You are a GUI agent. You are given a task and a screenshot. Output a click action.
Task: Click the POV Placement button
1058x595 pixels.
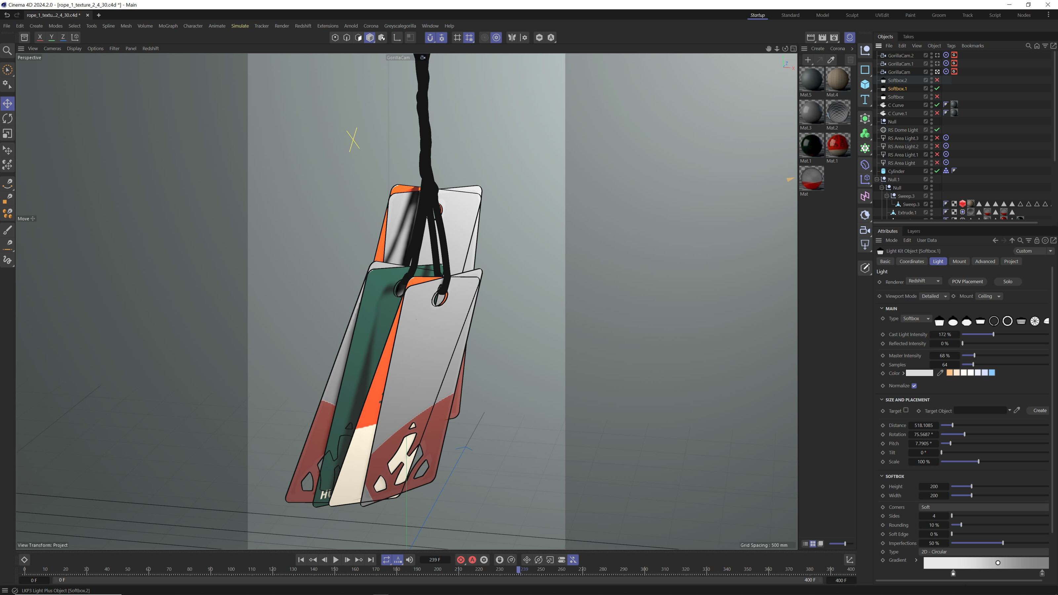[x=967, y=281]
